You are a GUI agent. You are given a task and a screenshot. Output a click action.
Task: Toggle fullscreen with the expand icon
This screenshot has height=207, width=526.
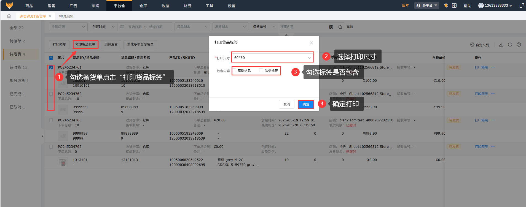[522, 6]
